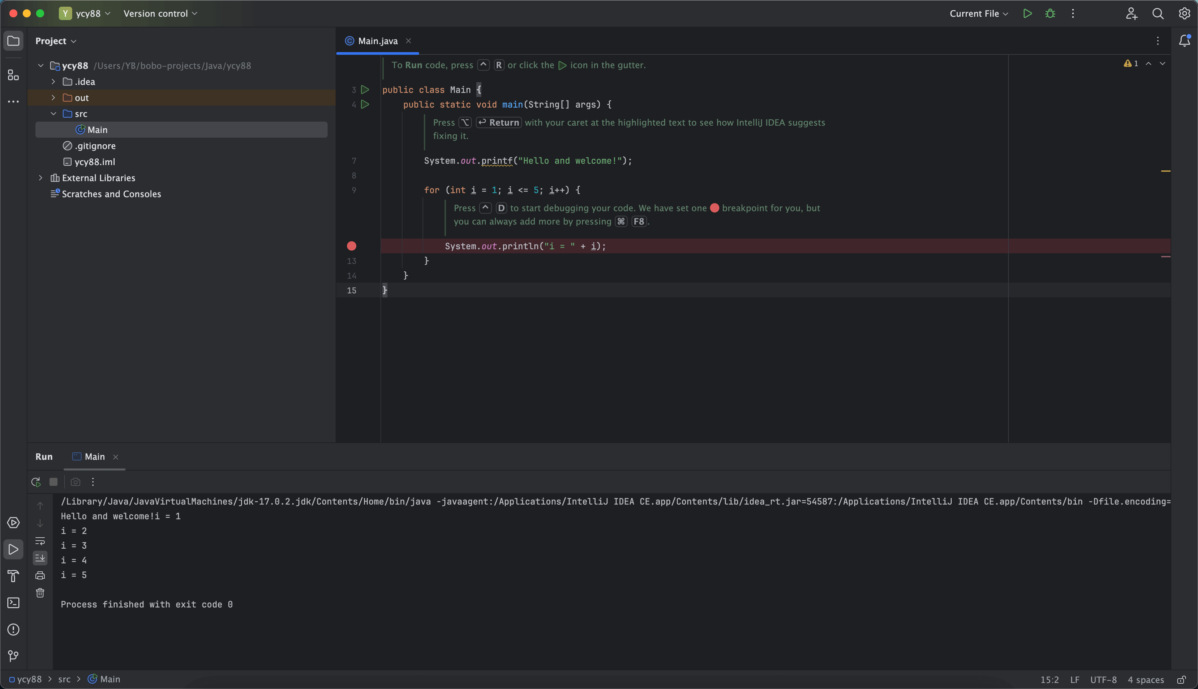Open IDE settings gear icon
The width and height of the screenshot is (1198, 689).
(x=1184, y=13)
